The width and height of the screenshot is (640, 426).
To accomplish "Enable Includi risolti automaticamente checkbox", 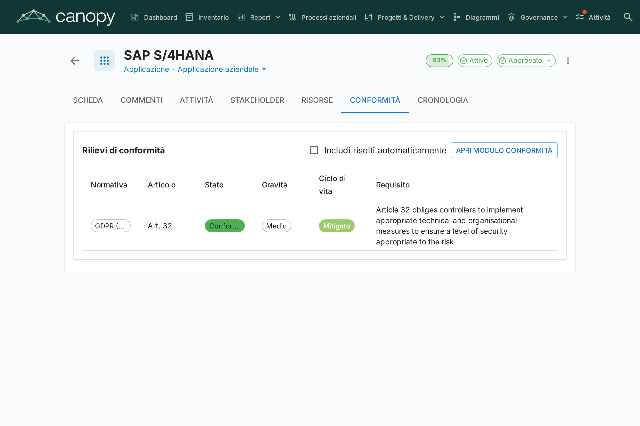I will (x=314, y=150).
